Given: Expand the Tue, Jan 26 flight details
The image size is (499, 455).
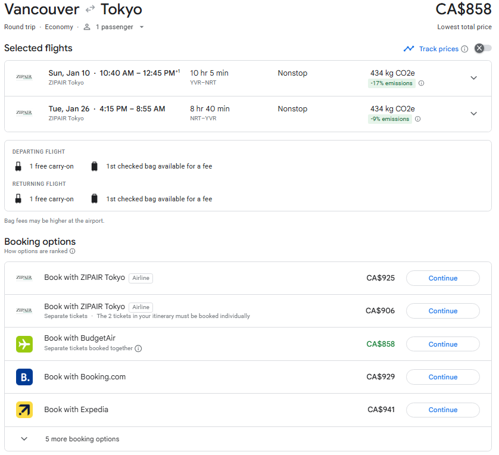Looking at the screenshot, I should [473, 114].
